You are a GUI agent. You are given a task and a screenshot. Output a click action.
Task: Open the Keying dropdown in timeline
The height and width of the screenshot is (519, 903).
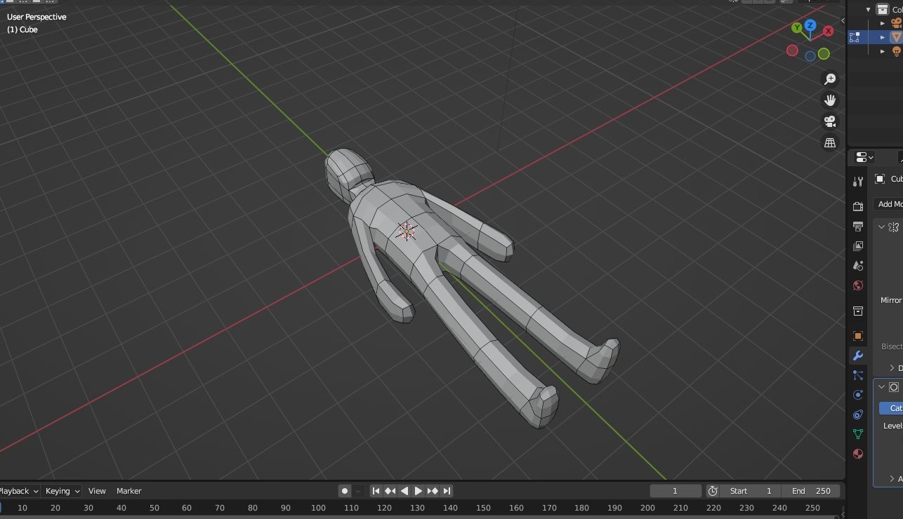(62, 491)
